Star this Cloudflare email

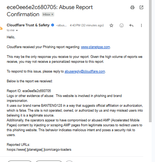tap(111, 26)
